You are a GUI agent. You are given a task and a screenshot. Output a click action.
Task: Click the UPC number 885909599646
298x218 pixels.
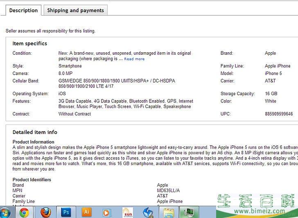coord(279,114)
